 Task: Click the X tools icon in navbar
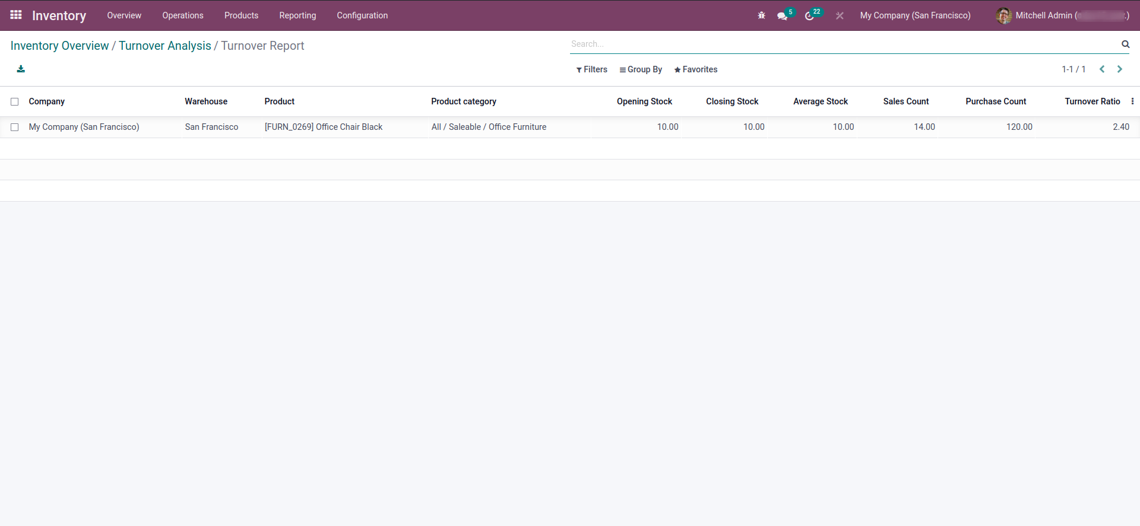click(x=840, y=16)
